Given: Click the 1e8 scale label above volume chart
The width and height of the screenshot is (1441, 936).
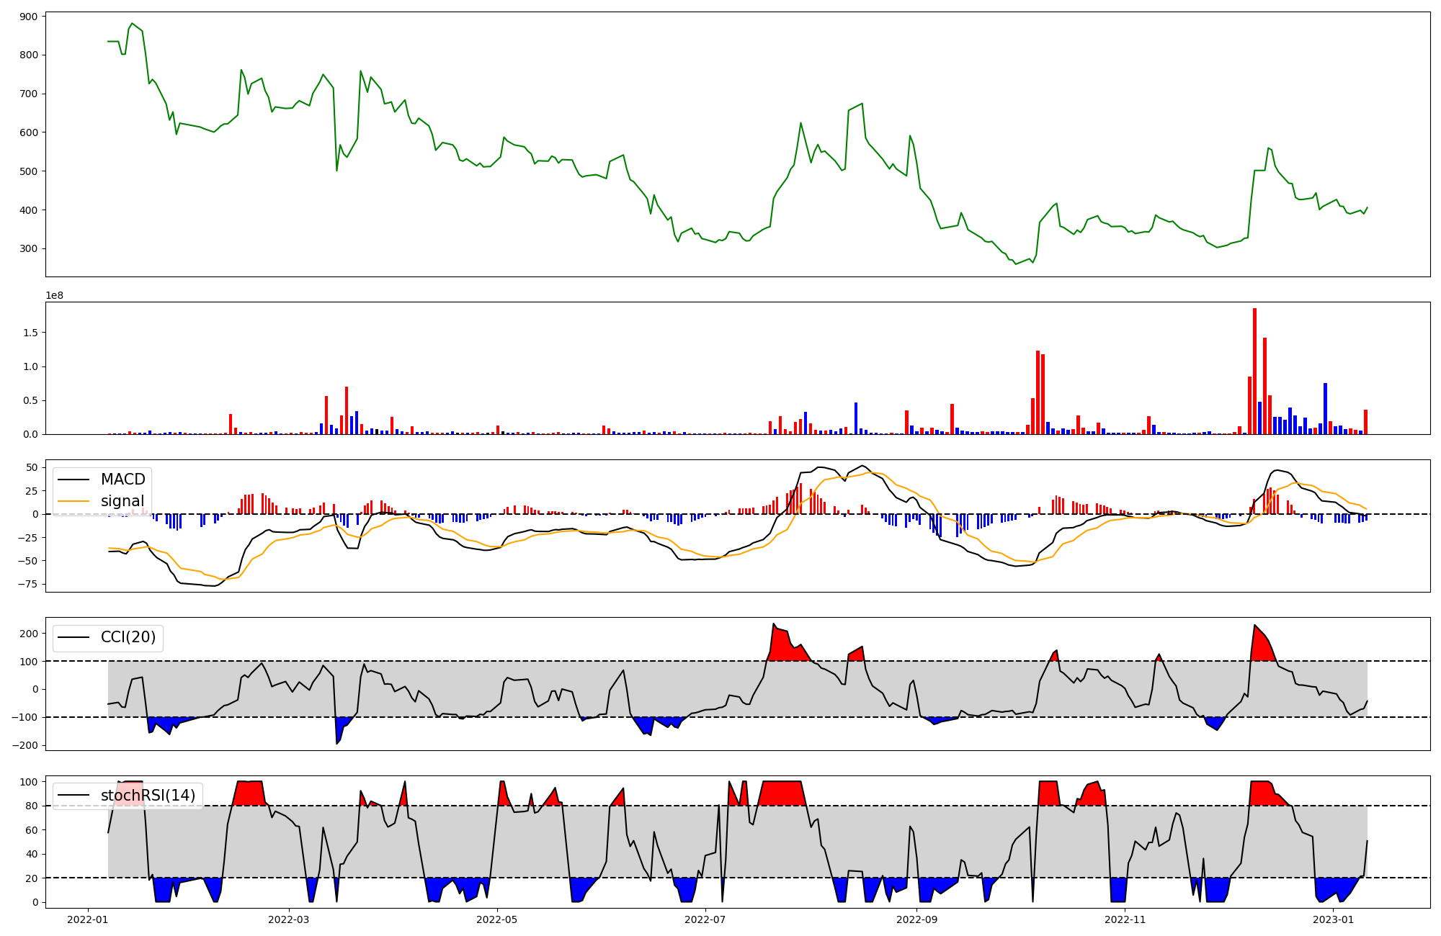Looking at the screenshot, I should pos(55,296).
